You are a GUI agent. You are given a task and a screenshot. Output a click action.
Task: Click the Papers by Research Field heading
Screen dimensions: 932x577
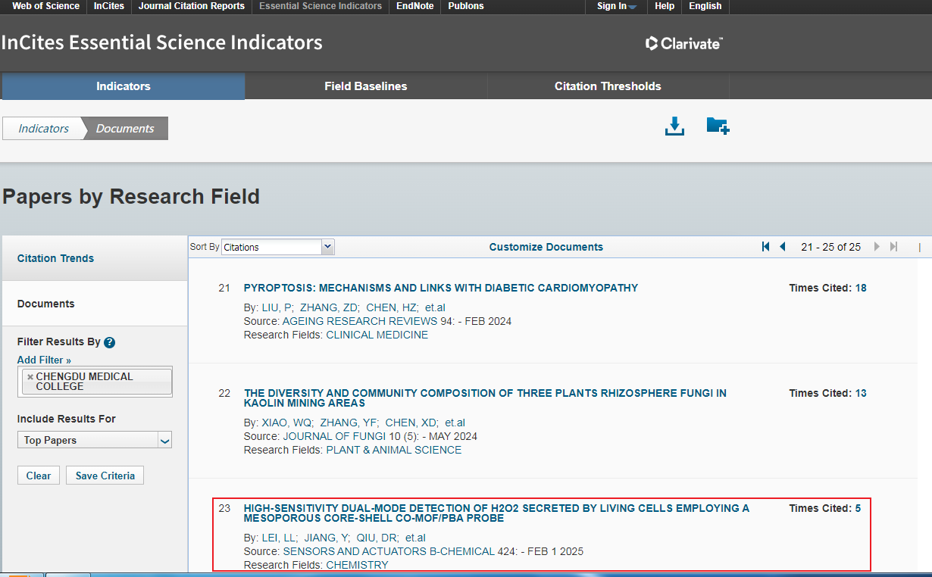pyautogui.click(x=131, y=197)
